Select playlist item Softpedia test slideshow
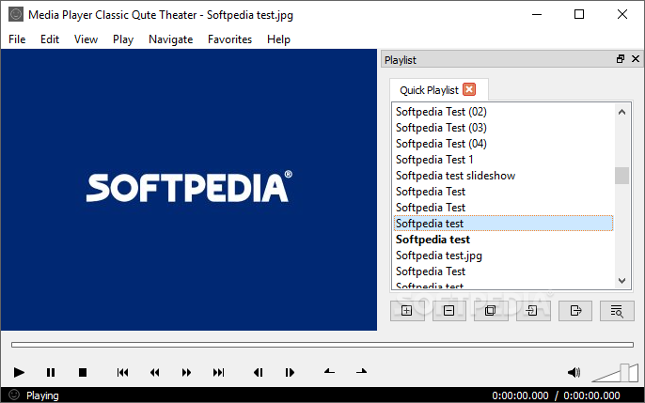This screenshot has height=403, width=645. point(503,176)
